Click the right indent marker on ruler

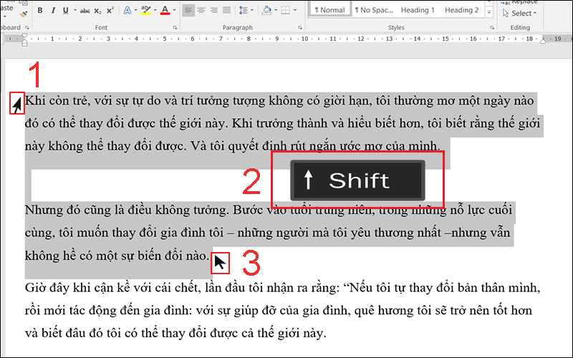(543, 41)
